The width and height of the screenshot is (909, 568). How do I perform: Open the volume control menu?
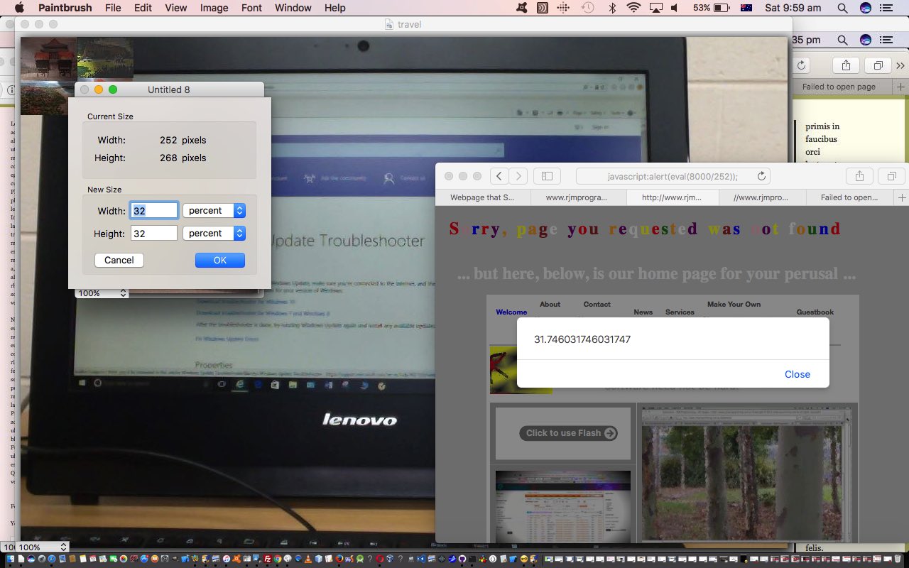[x=674, y=8]
